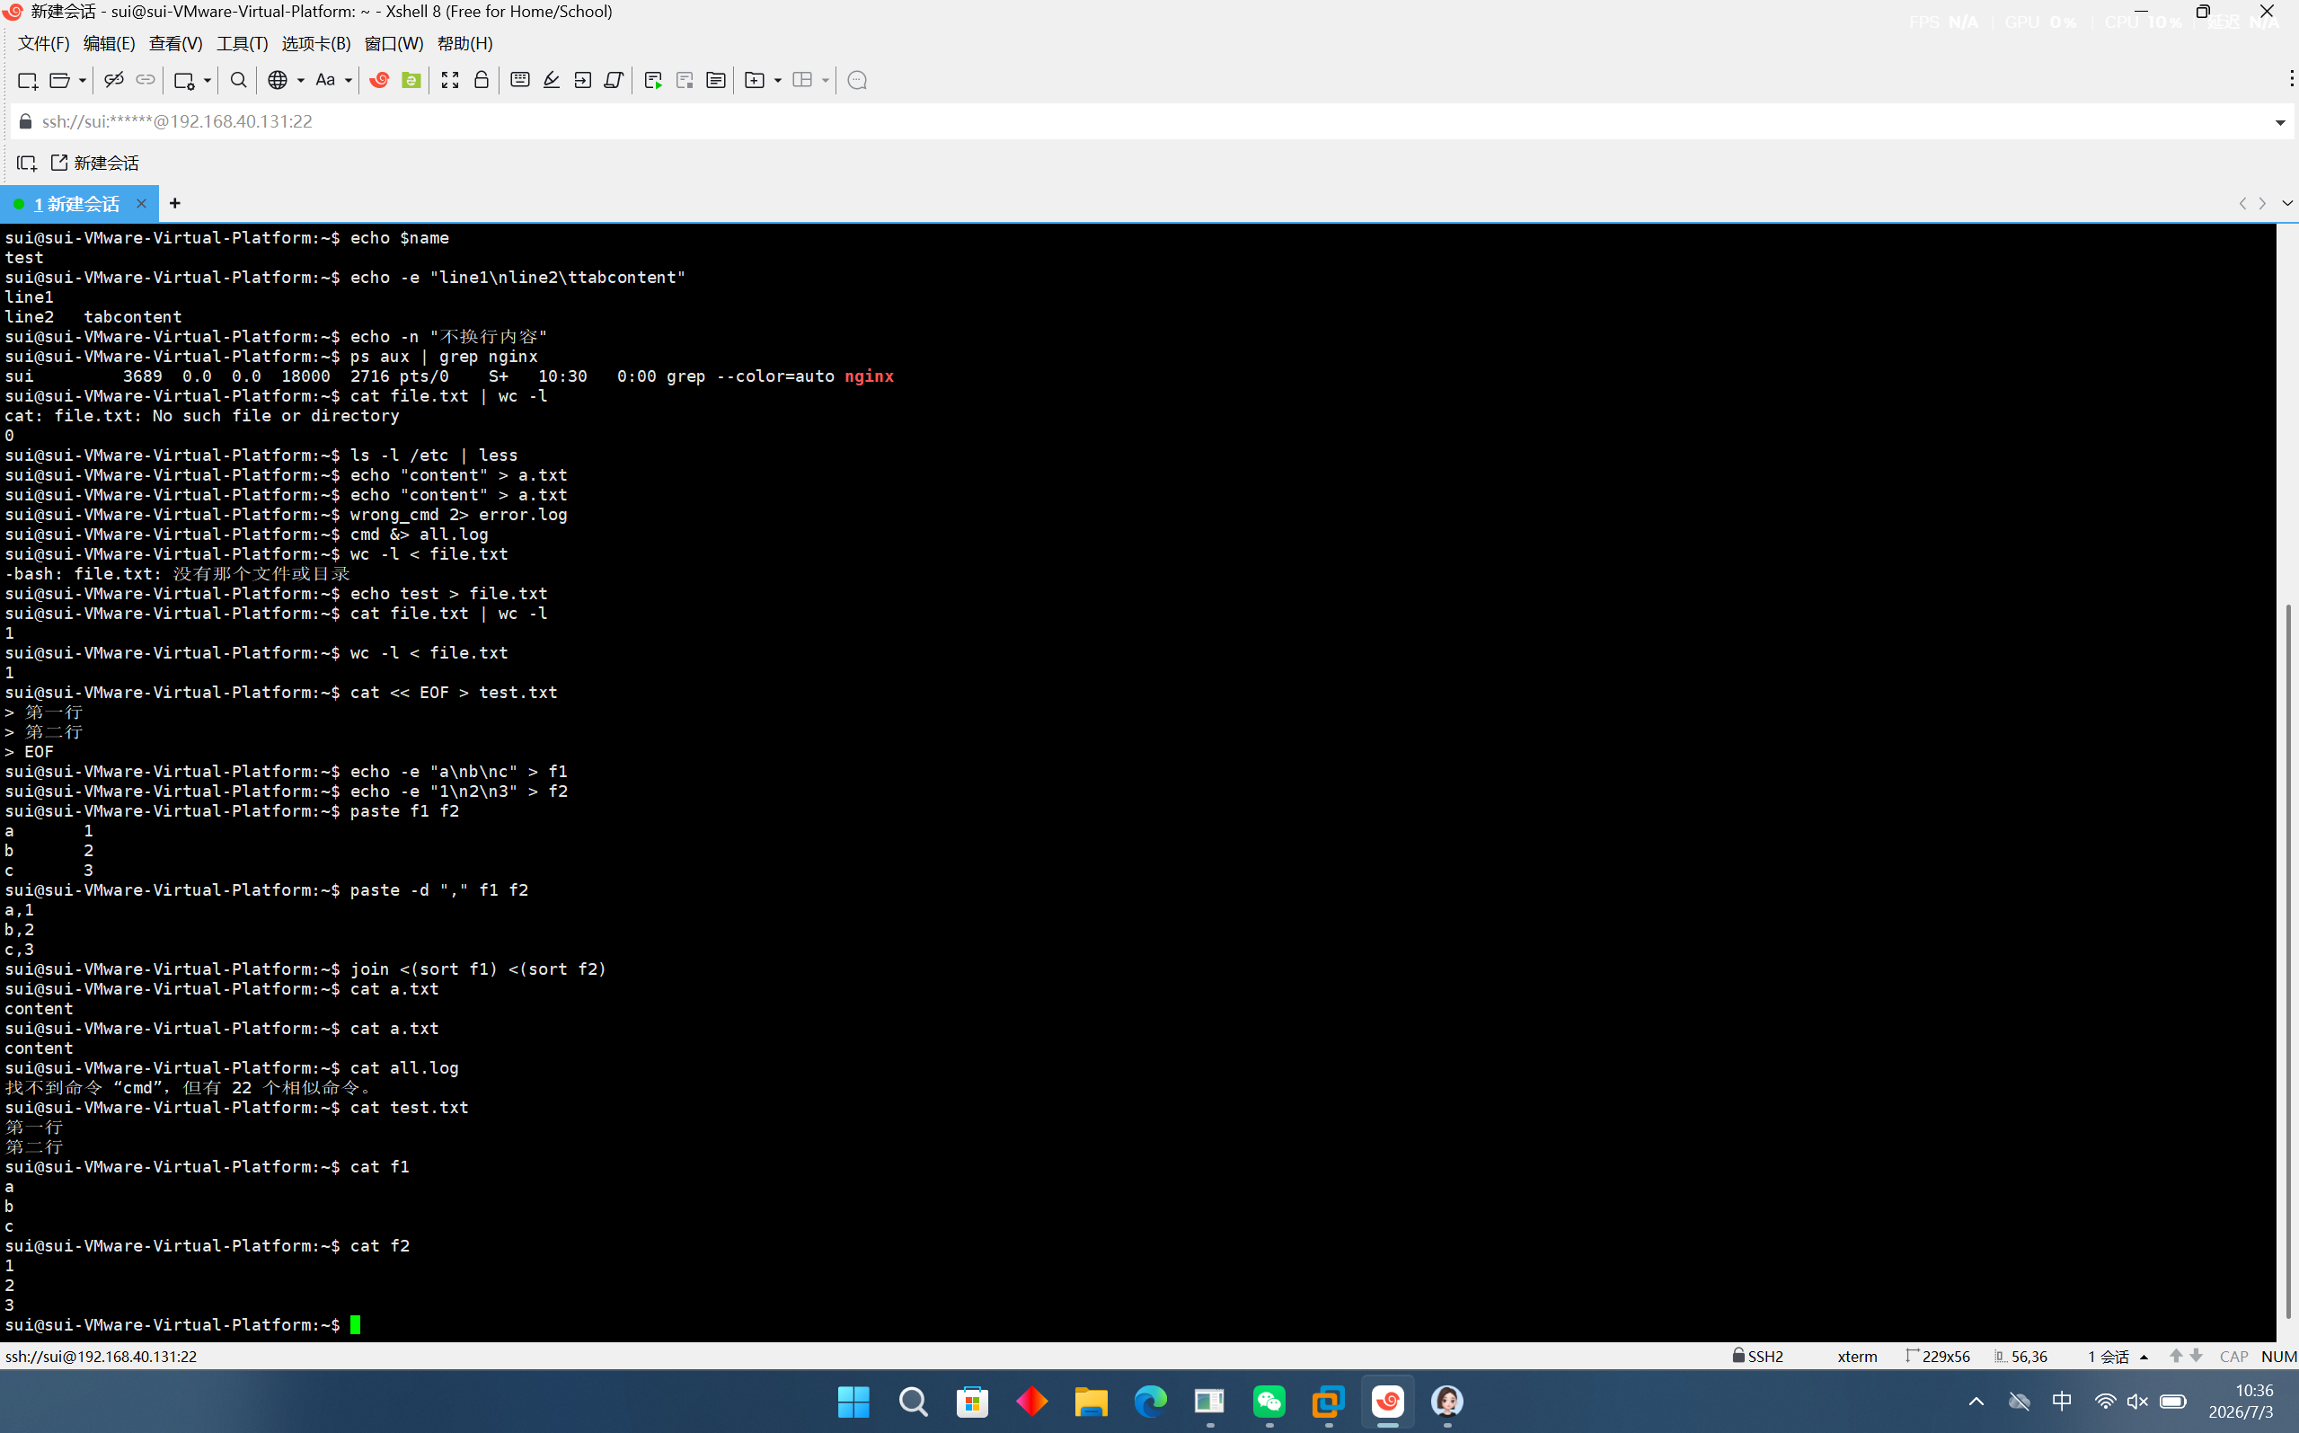Image resolution: width=2299 pixels, height=1433 pixels.
Task: Launch the red Xshell swirl toolbar icon
Action: point(379,81)
